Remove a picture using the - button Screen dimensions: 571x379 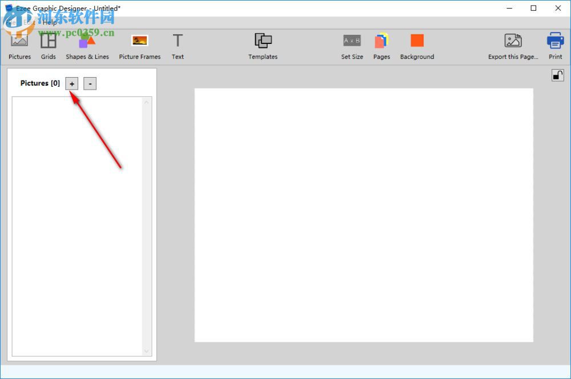click(90, 83)
